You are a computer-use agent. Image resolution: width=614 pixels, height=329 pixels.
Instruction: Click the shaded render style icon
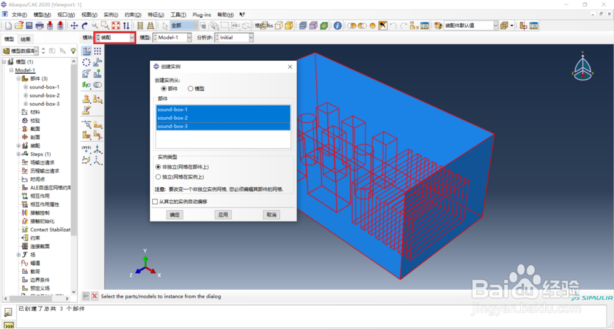point(289,26)
